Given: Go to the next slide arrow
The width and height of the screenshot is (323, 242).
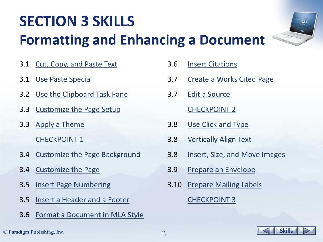Looking at the screenshot, I should tap(307, 231).
